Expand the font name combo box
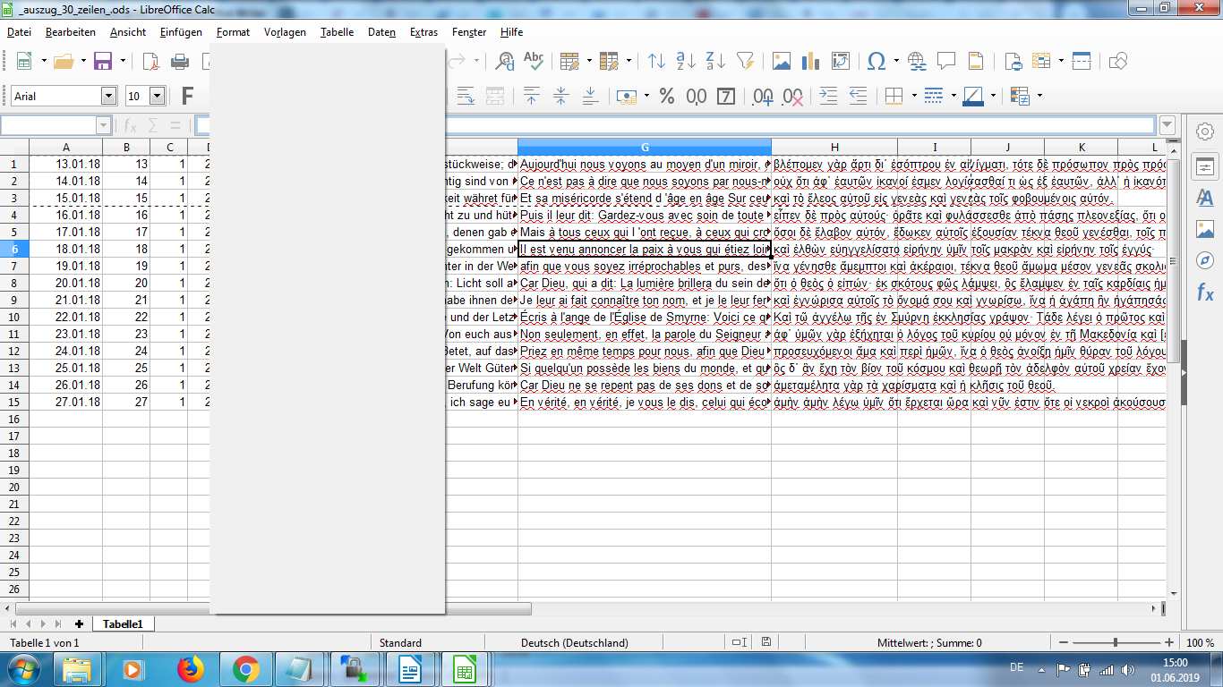This screenshot has width=1223, height=687. click(x=110, y=95)
